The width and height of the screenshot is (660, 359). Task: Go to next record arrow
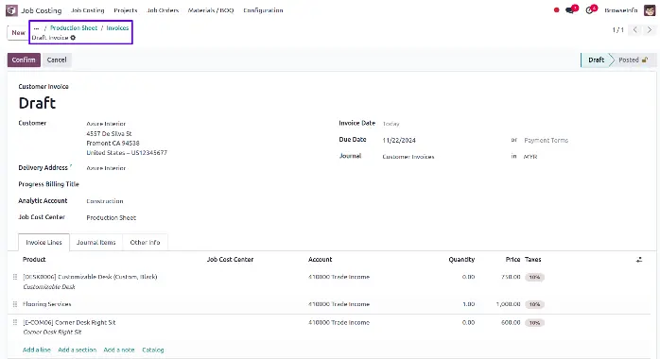tap(649, 30)
